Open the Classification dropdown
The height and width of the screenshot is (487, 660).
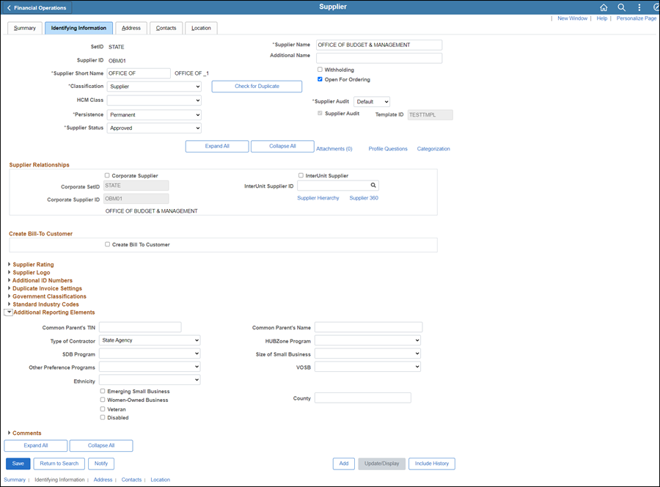(x=154, y=87)
